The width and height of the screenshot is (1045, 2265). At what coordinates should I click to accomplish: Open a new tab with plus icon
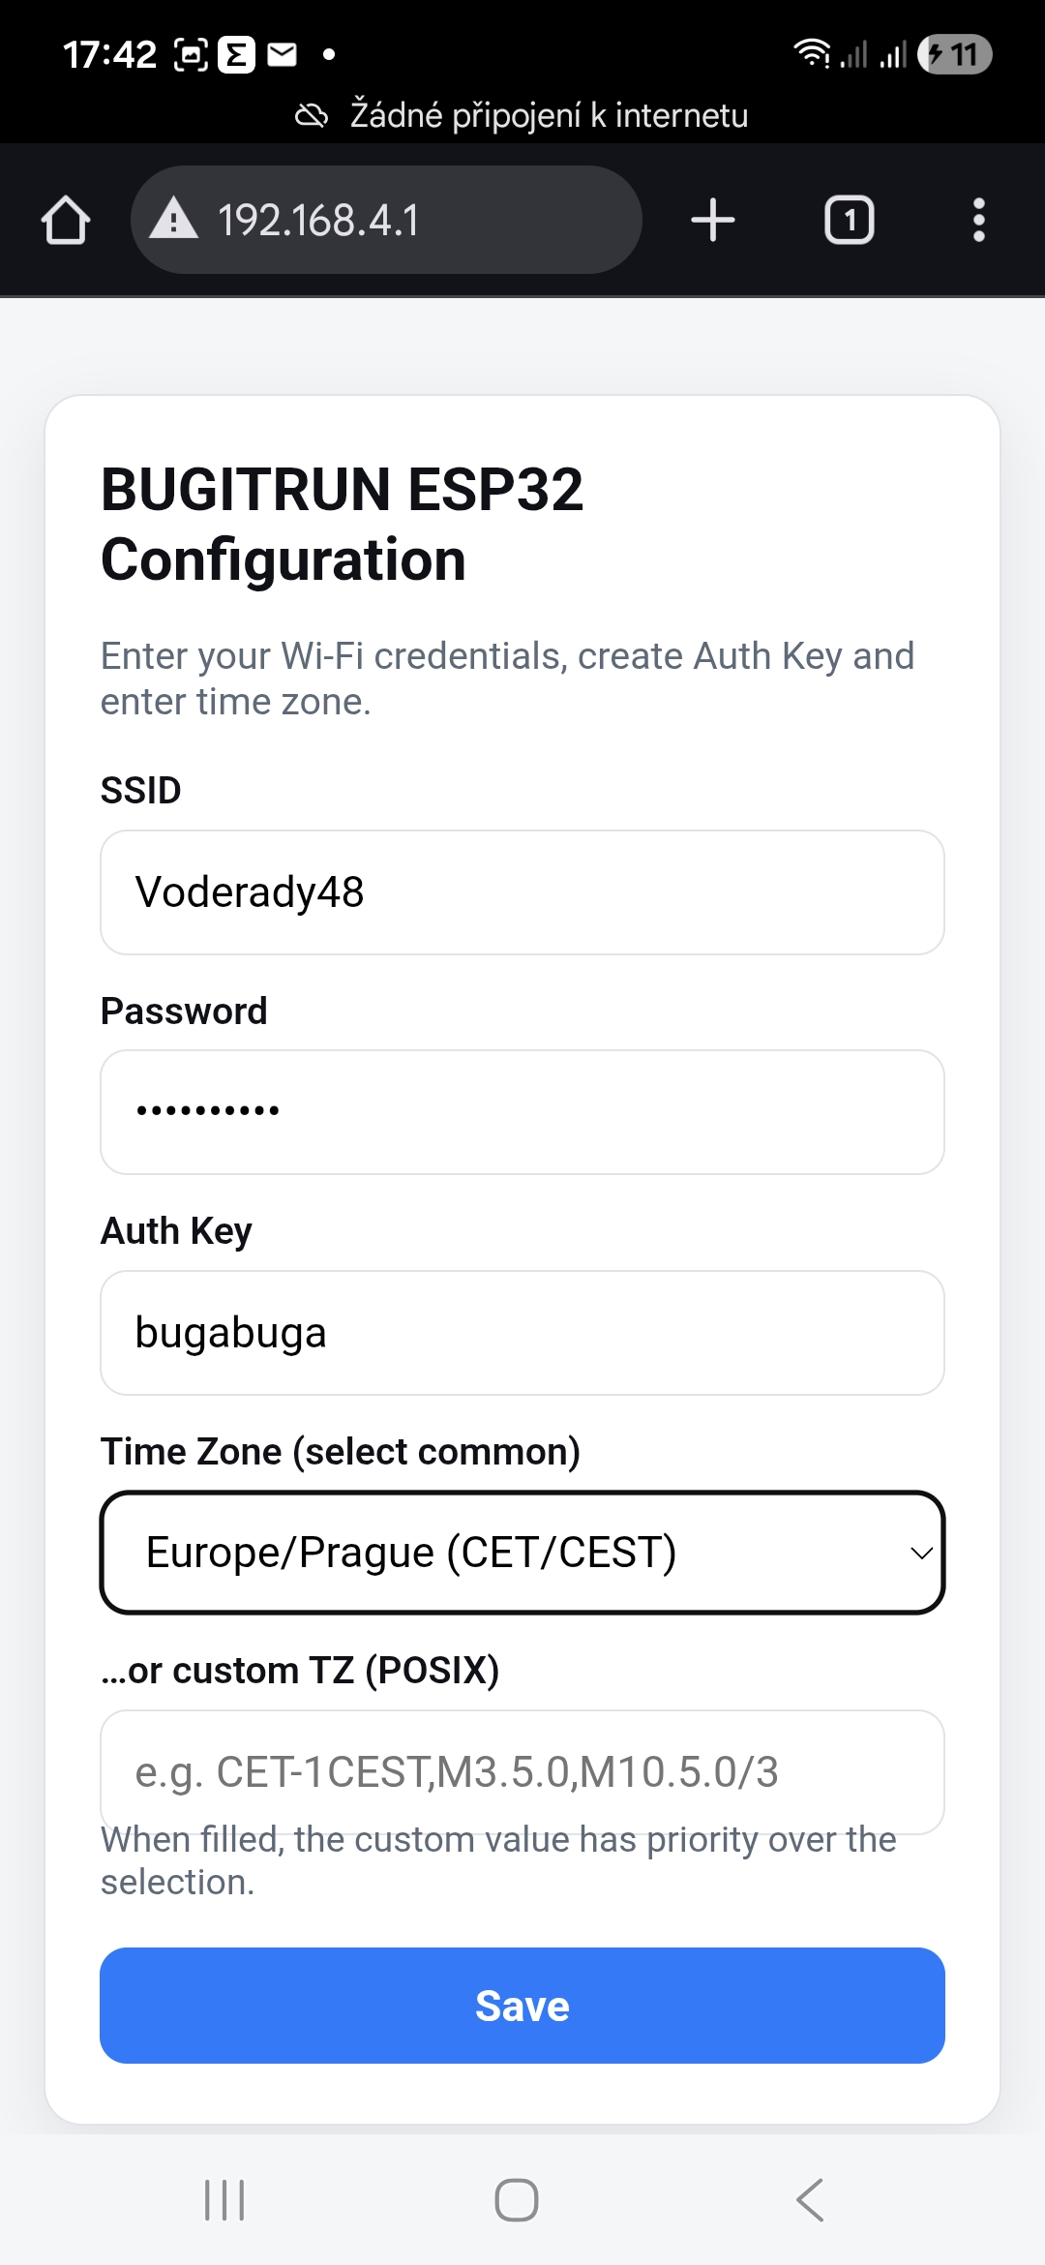pyautogui.click(x=713, y=220)
